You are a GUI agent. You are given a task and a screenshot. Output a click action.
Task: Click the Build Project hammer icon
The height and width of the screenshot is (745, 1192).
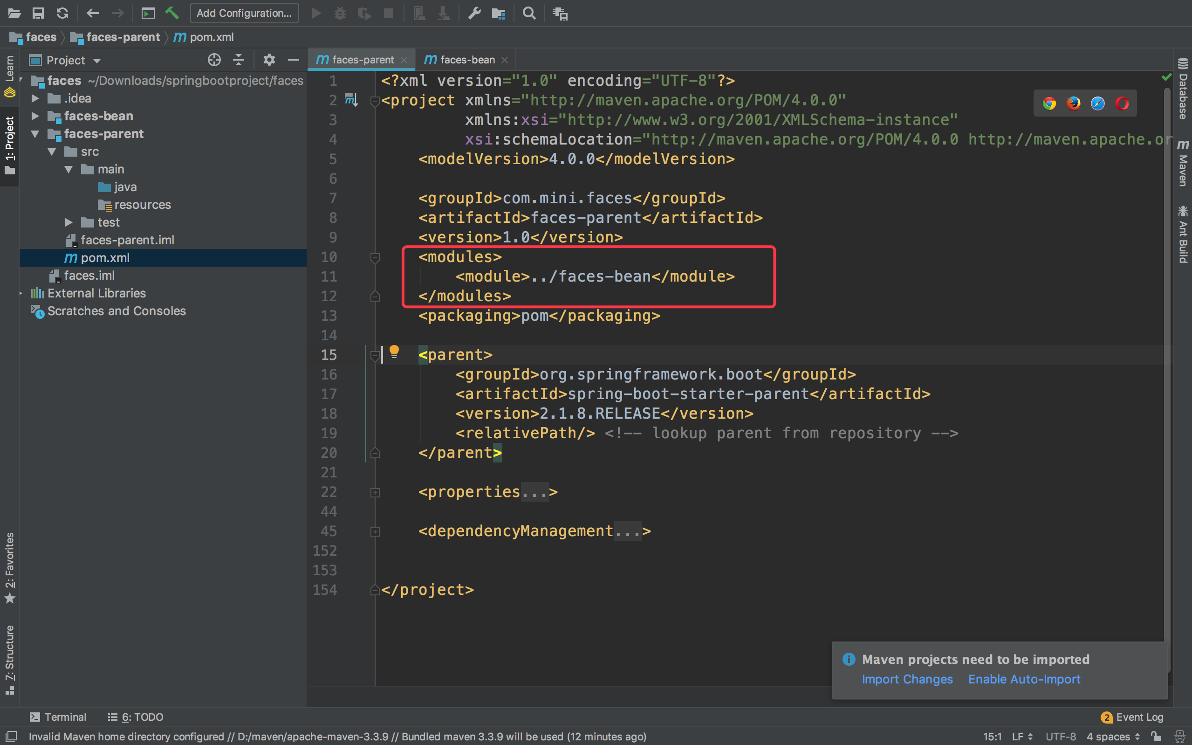[x=172, y=13]
